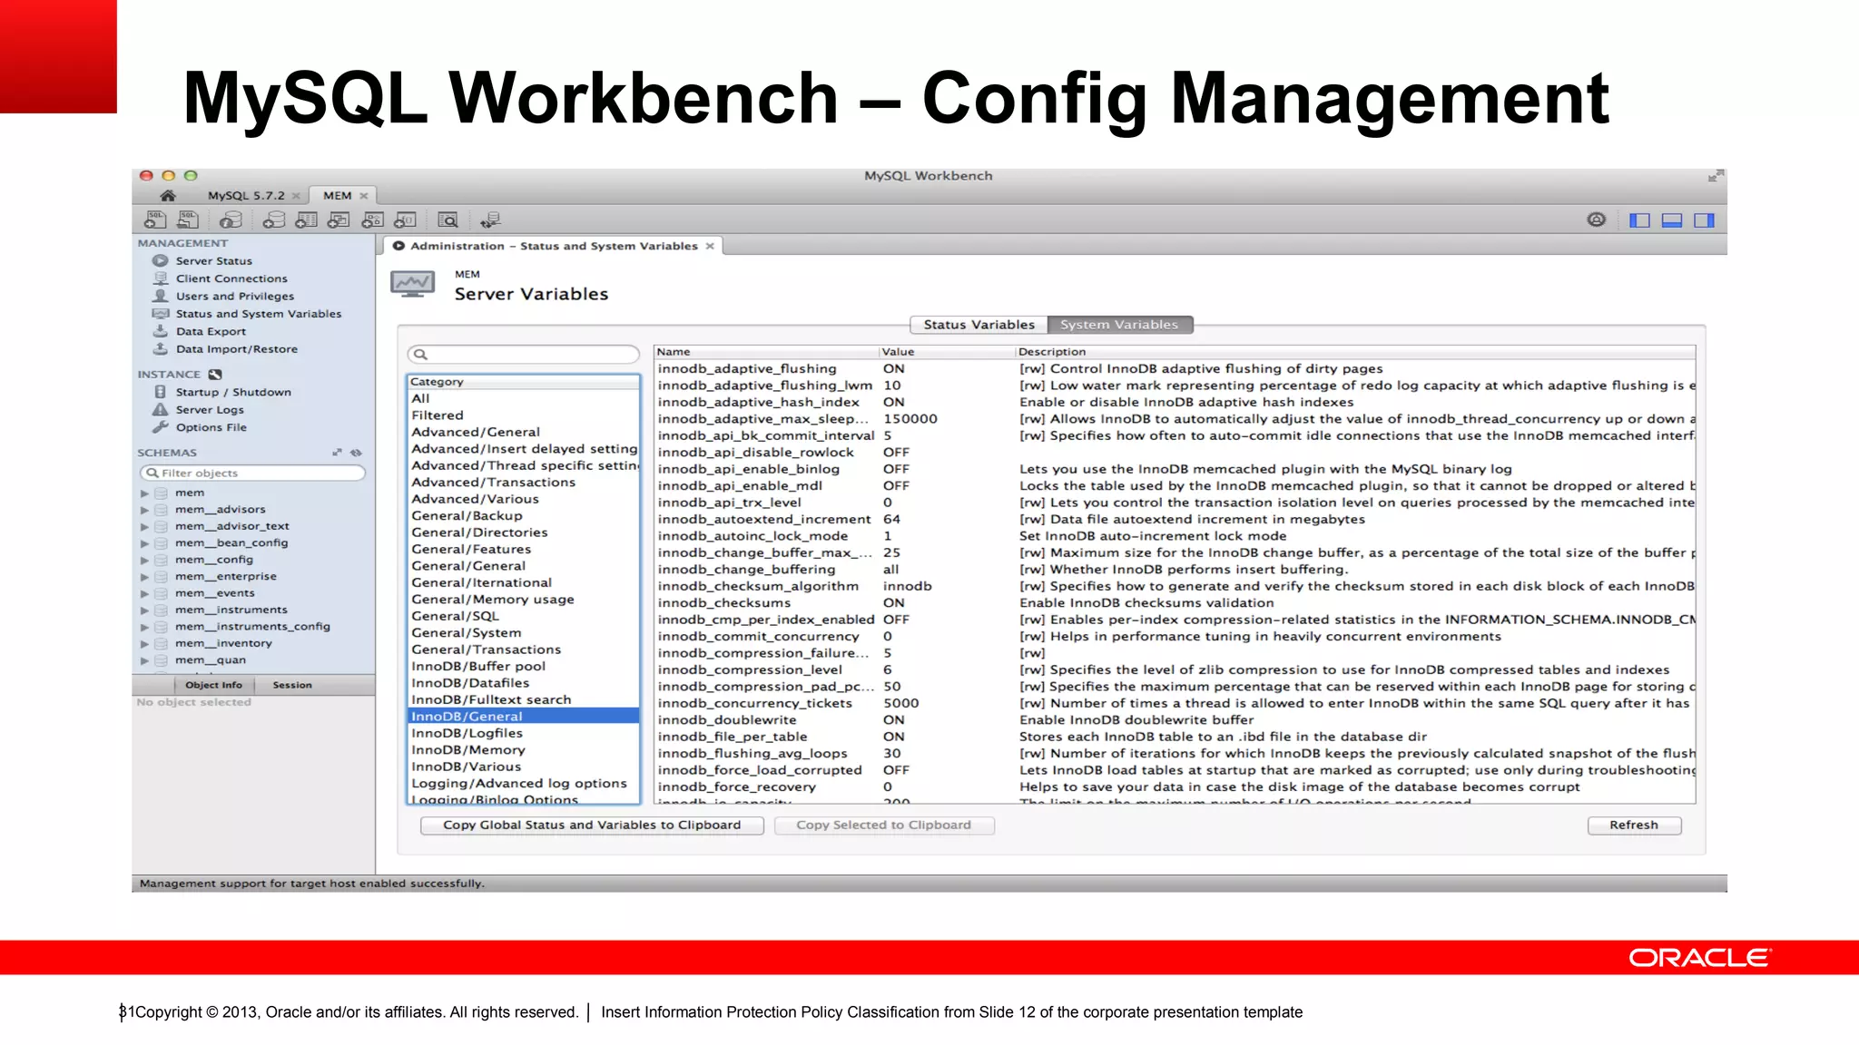Select the General/Memory usage category
The height and width of the screenshot is (1045, 1859).
coord(524,600)
